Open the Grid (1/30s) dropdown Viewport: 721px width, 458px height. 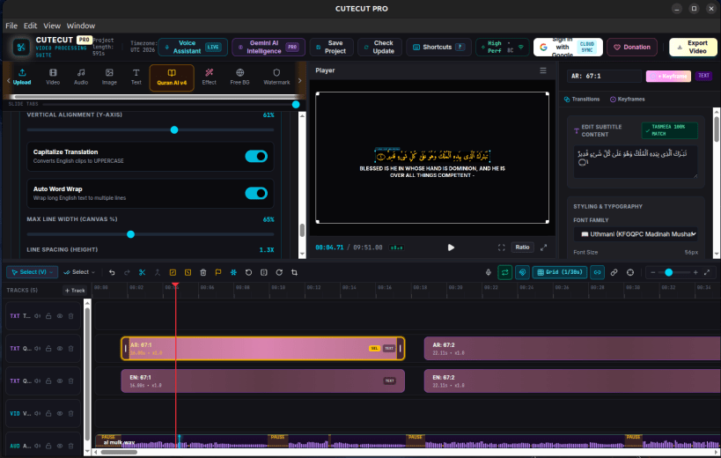pyautogui.click(x=560, y=272)
